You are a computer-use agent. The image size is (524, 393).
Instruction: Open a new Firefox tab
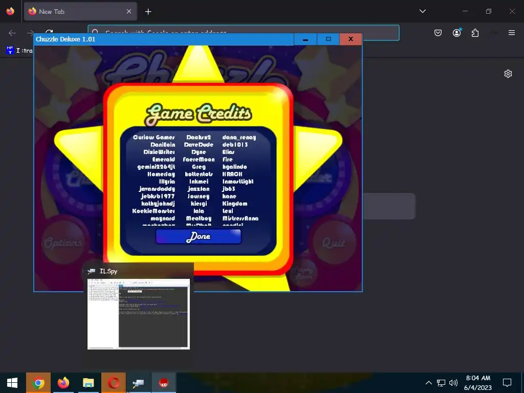[148, 12]
